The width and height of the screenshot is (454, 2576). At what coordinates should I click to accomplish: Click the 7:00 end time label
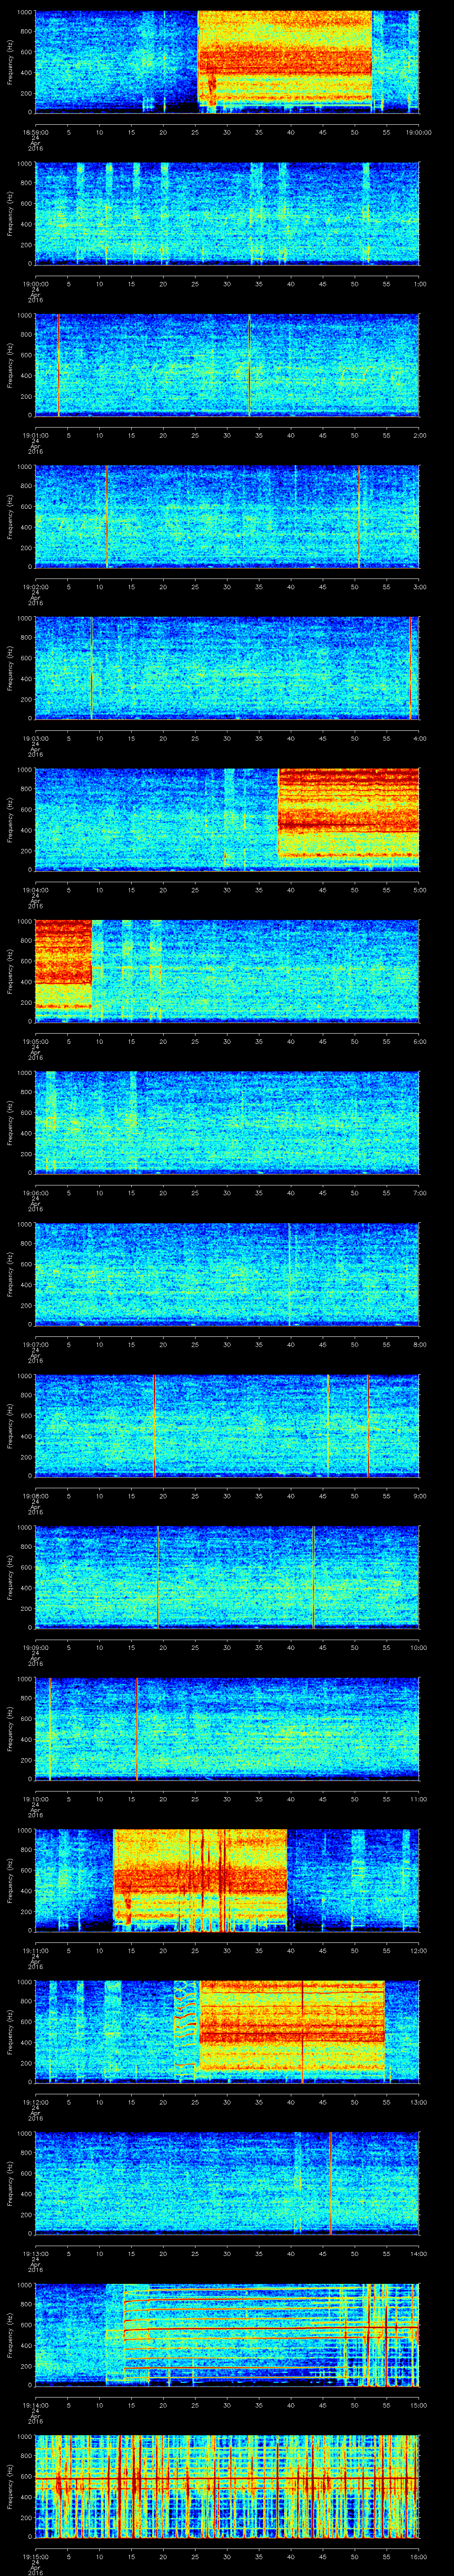pos(419,1192)
